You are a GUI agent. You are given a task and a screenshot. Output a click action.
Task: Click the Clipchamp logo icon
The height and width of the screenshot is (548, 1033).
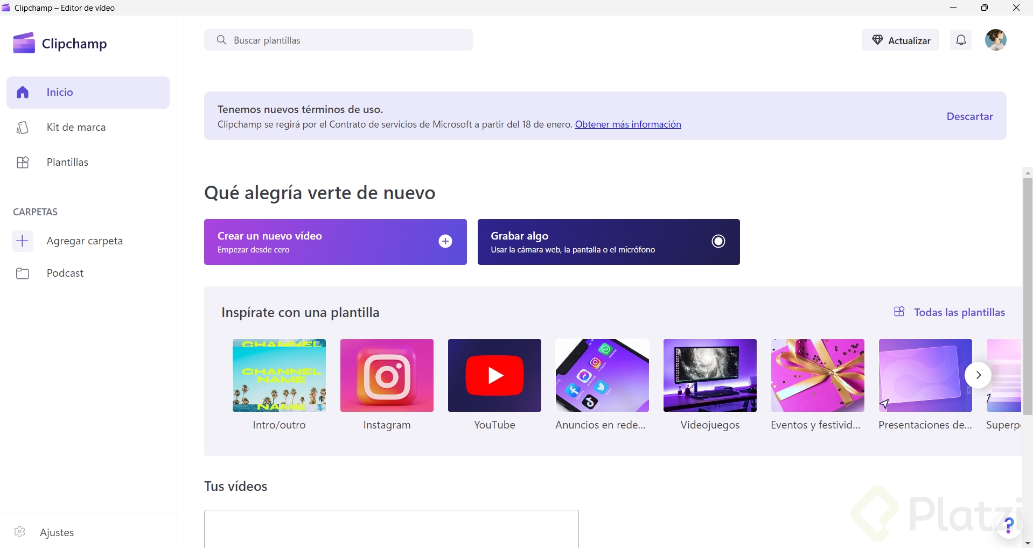(x=24, y=43)
